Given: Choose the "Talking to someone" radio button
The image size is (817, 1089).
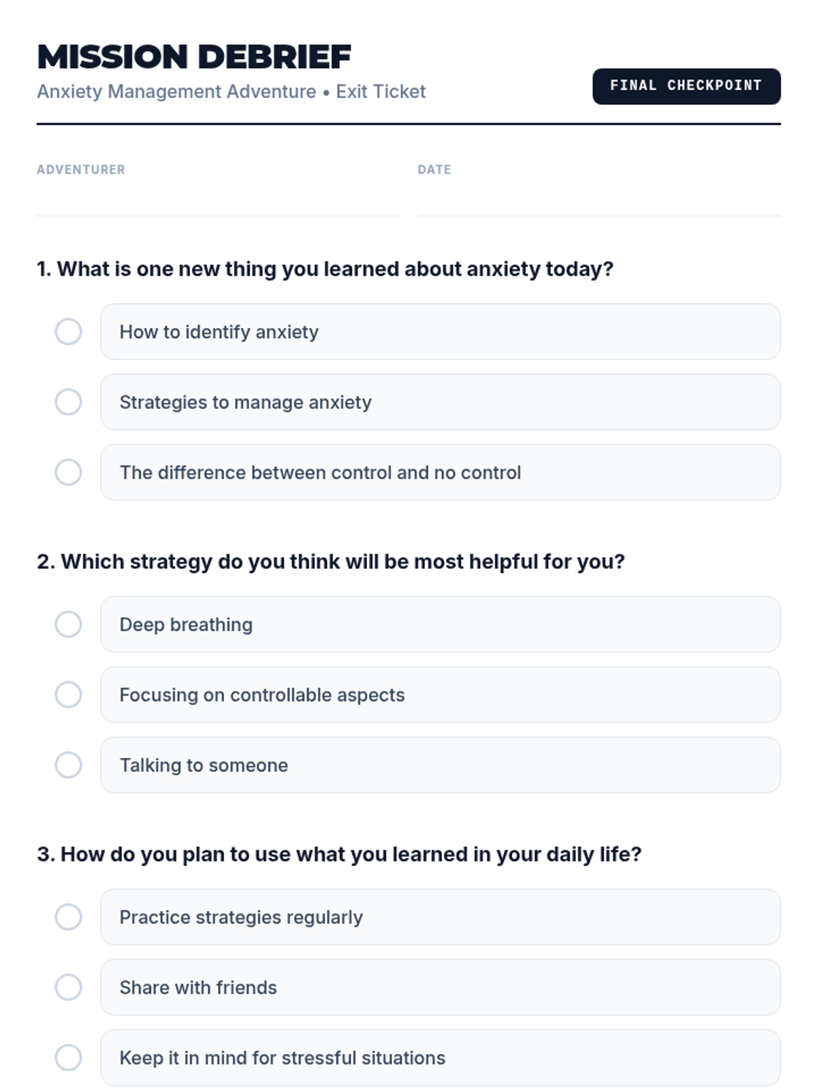Looking at the screenshot, I should [x=68, y=765].
